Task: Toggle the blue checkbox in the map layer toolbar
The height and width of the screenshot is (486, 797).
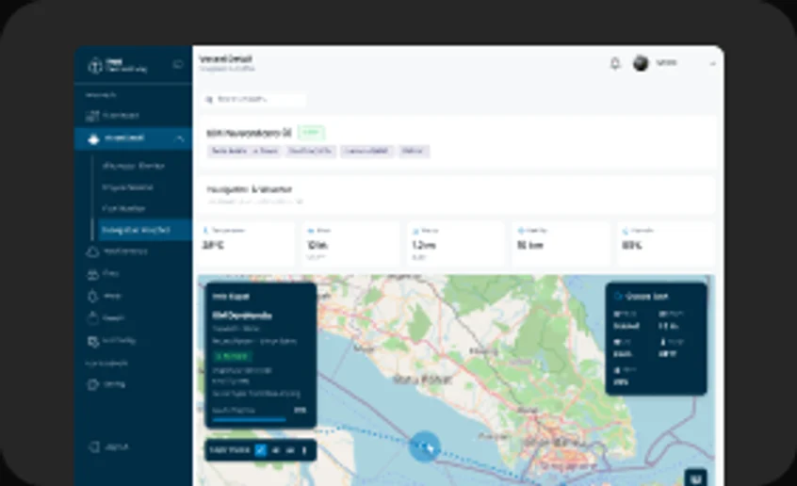Action: coord(260,450)
